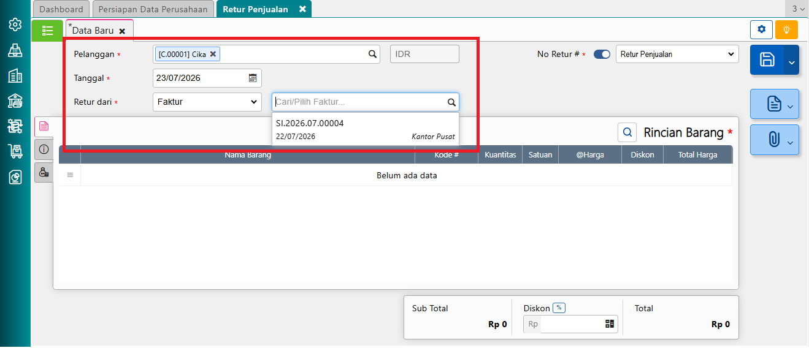Image resolution: width=809 pixels, height=348 pixels.
Task: Click the Kuantitas column header
Action: [500, 155]
